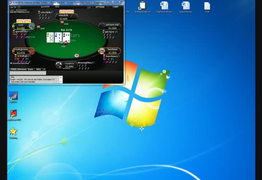The image size is (262, 180).
Task: Open the Sessionreview Word document
Action: (186, 7)
